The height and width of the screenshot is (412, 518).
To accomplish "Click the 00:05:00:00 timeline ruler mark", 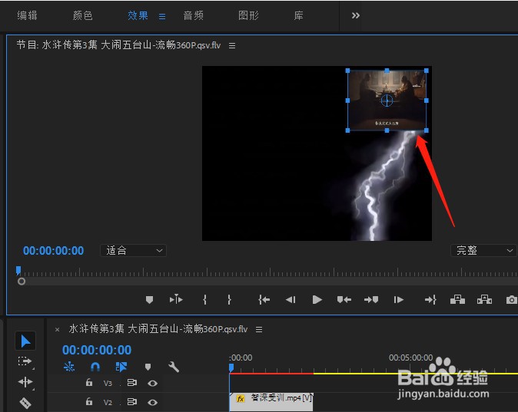I will pyautogui.click(x=410, y=358).
